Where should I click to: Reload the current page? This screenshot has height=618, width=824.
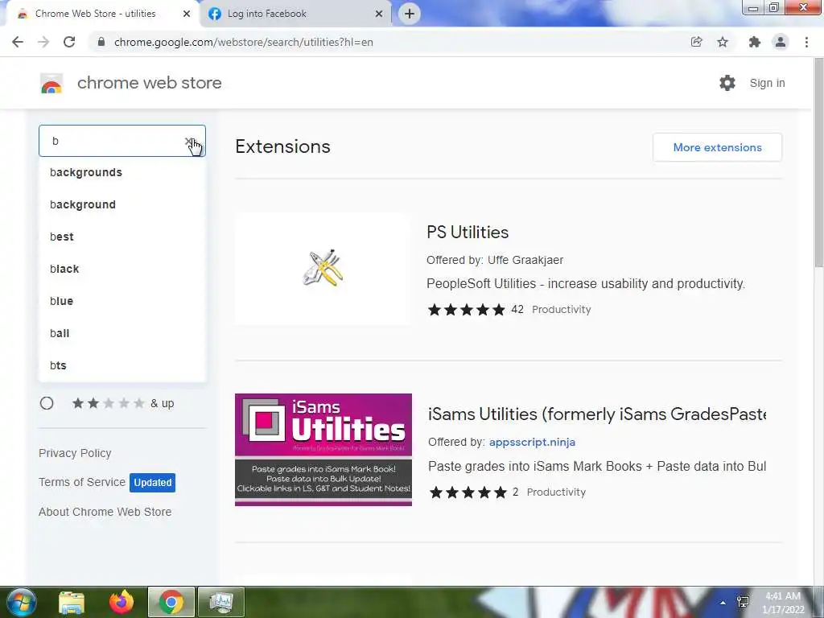(69, 42)
